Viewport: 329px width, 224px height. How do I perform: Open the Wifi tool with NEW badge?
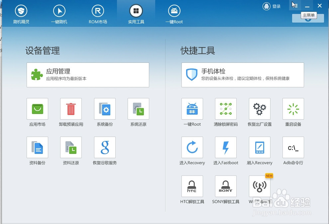(x=260, y=186)
